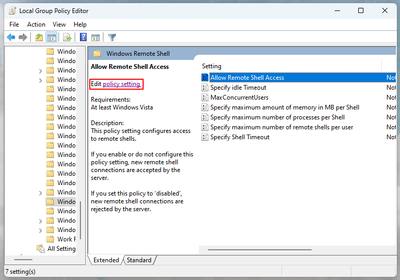Open the Action menu
Image resolution: width=400 pixels, height=280 pixels.
[36, 25]
